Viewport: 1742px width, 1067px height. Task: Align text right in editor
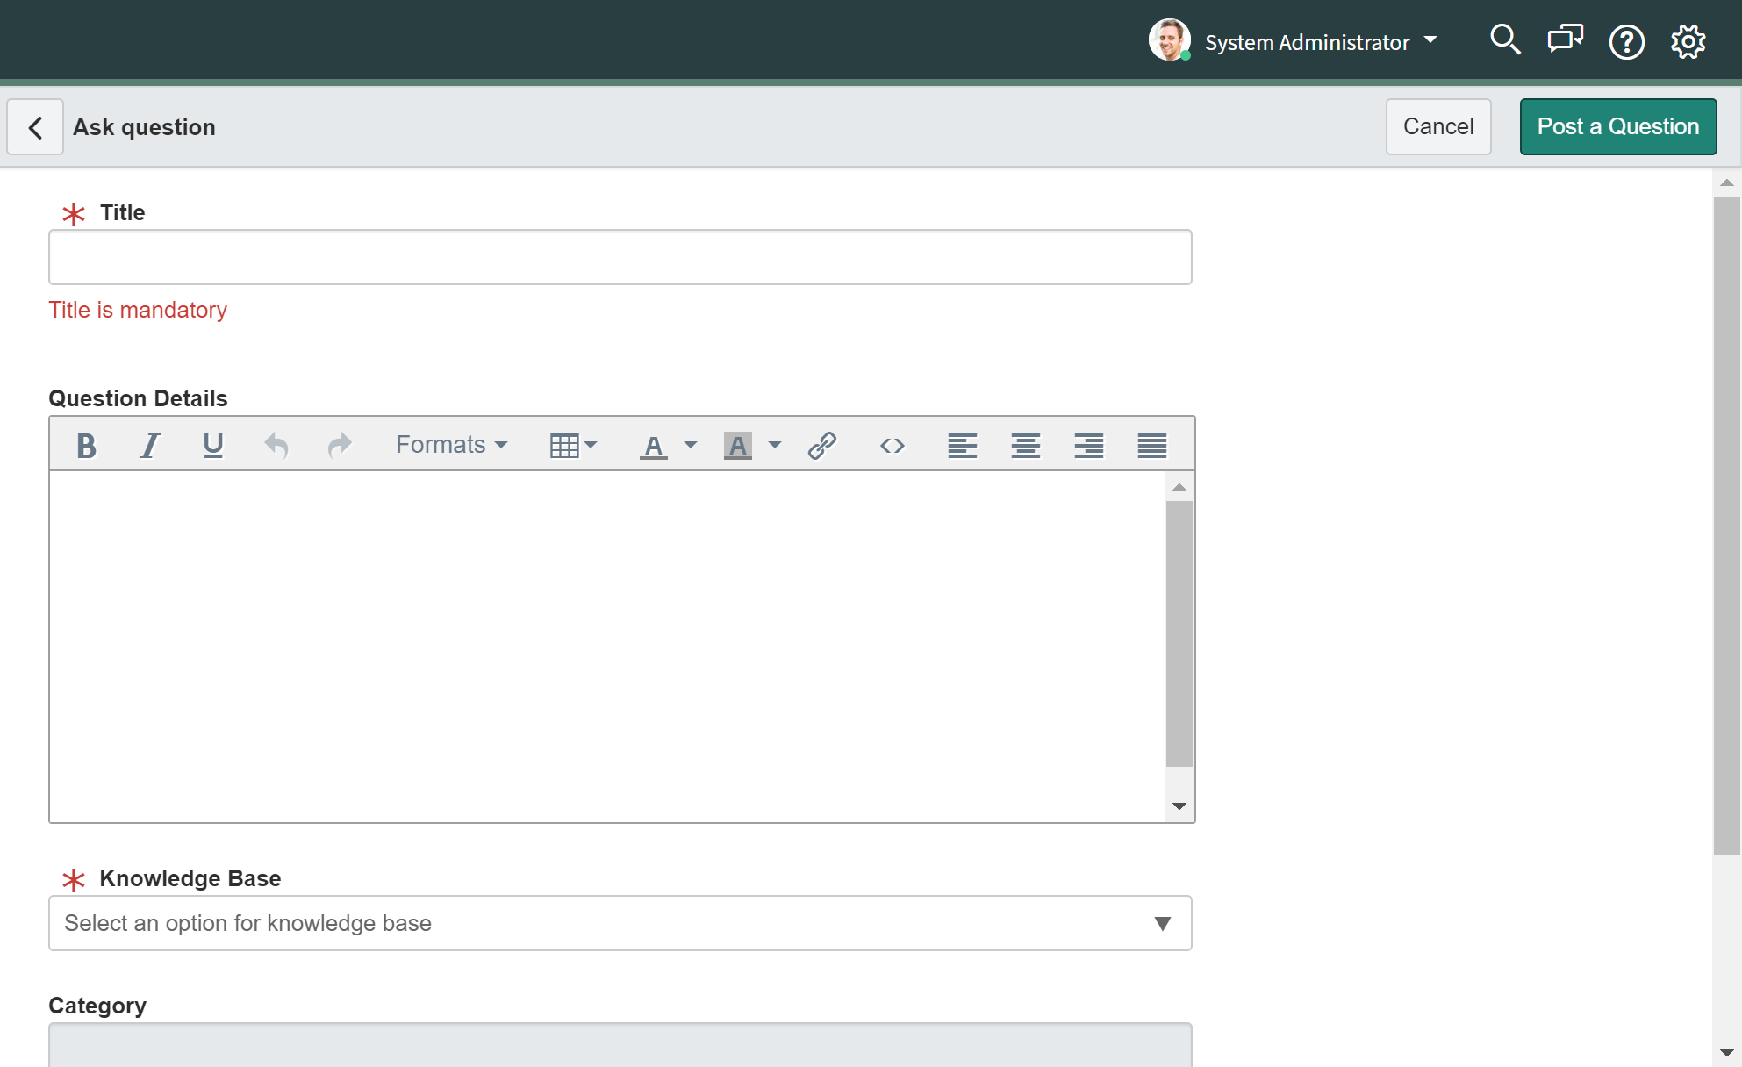coord(1088,446)
